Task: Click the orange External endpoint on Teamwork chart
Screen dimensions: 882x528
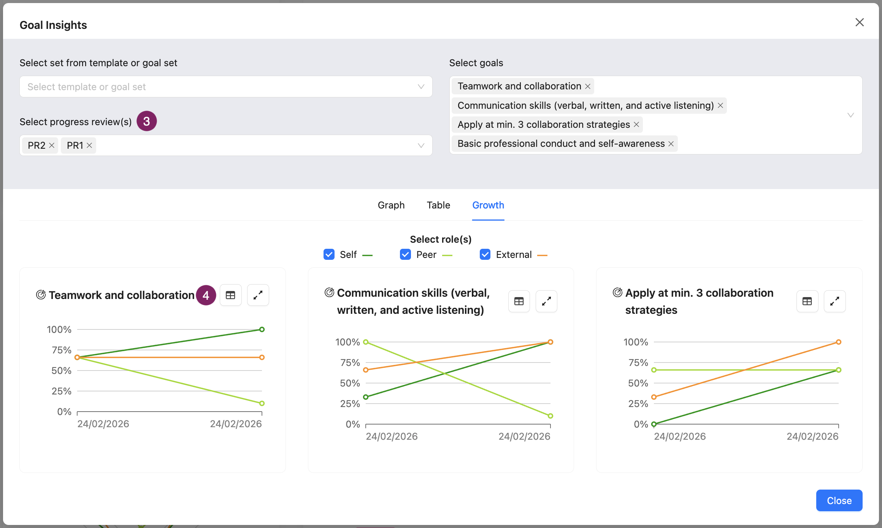Action: (262, 357)
